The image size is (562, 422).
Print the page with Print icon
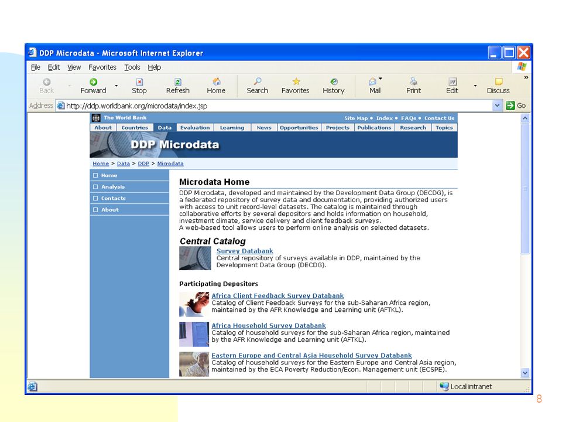click(x=414, y=81)
